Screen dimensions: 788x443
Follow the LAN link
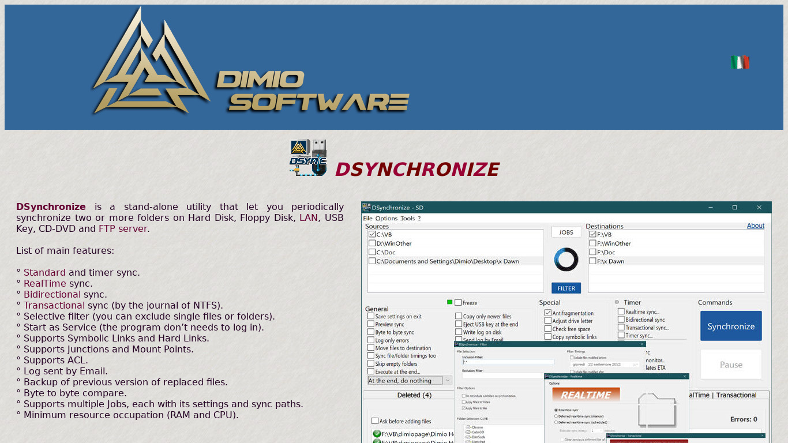point(309,217)
